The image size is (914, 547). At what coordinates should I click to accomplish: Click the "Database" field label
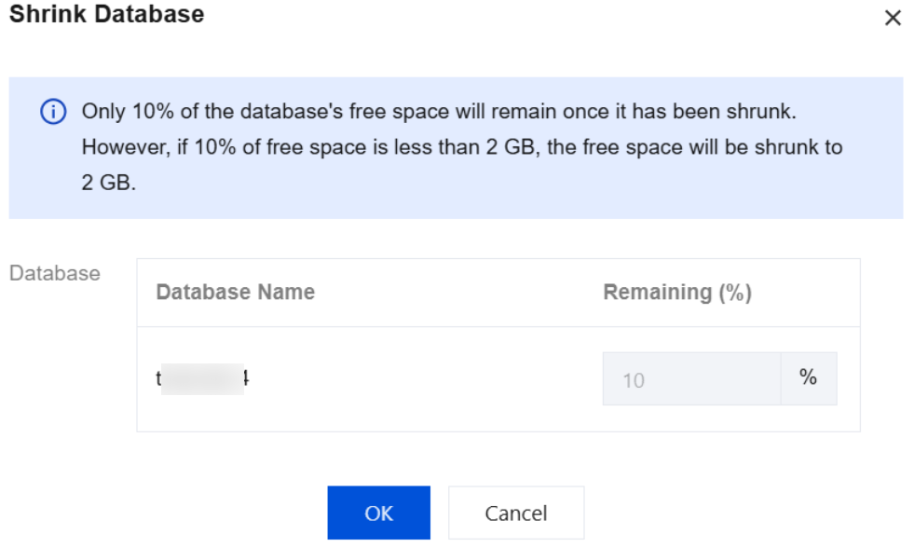[x=54, y=274]
